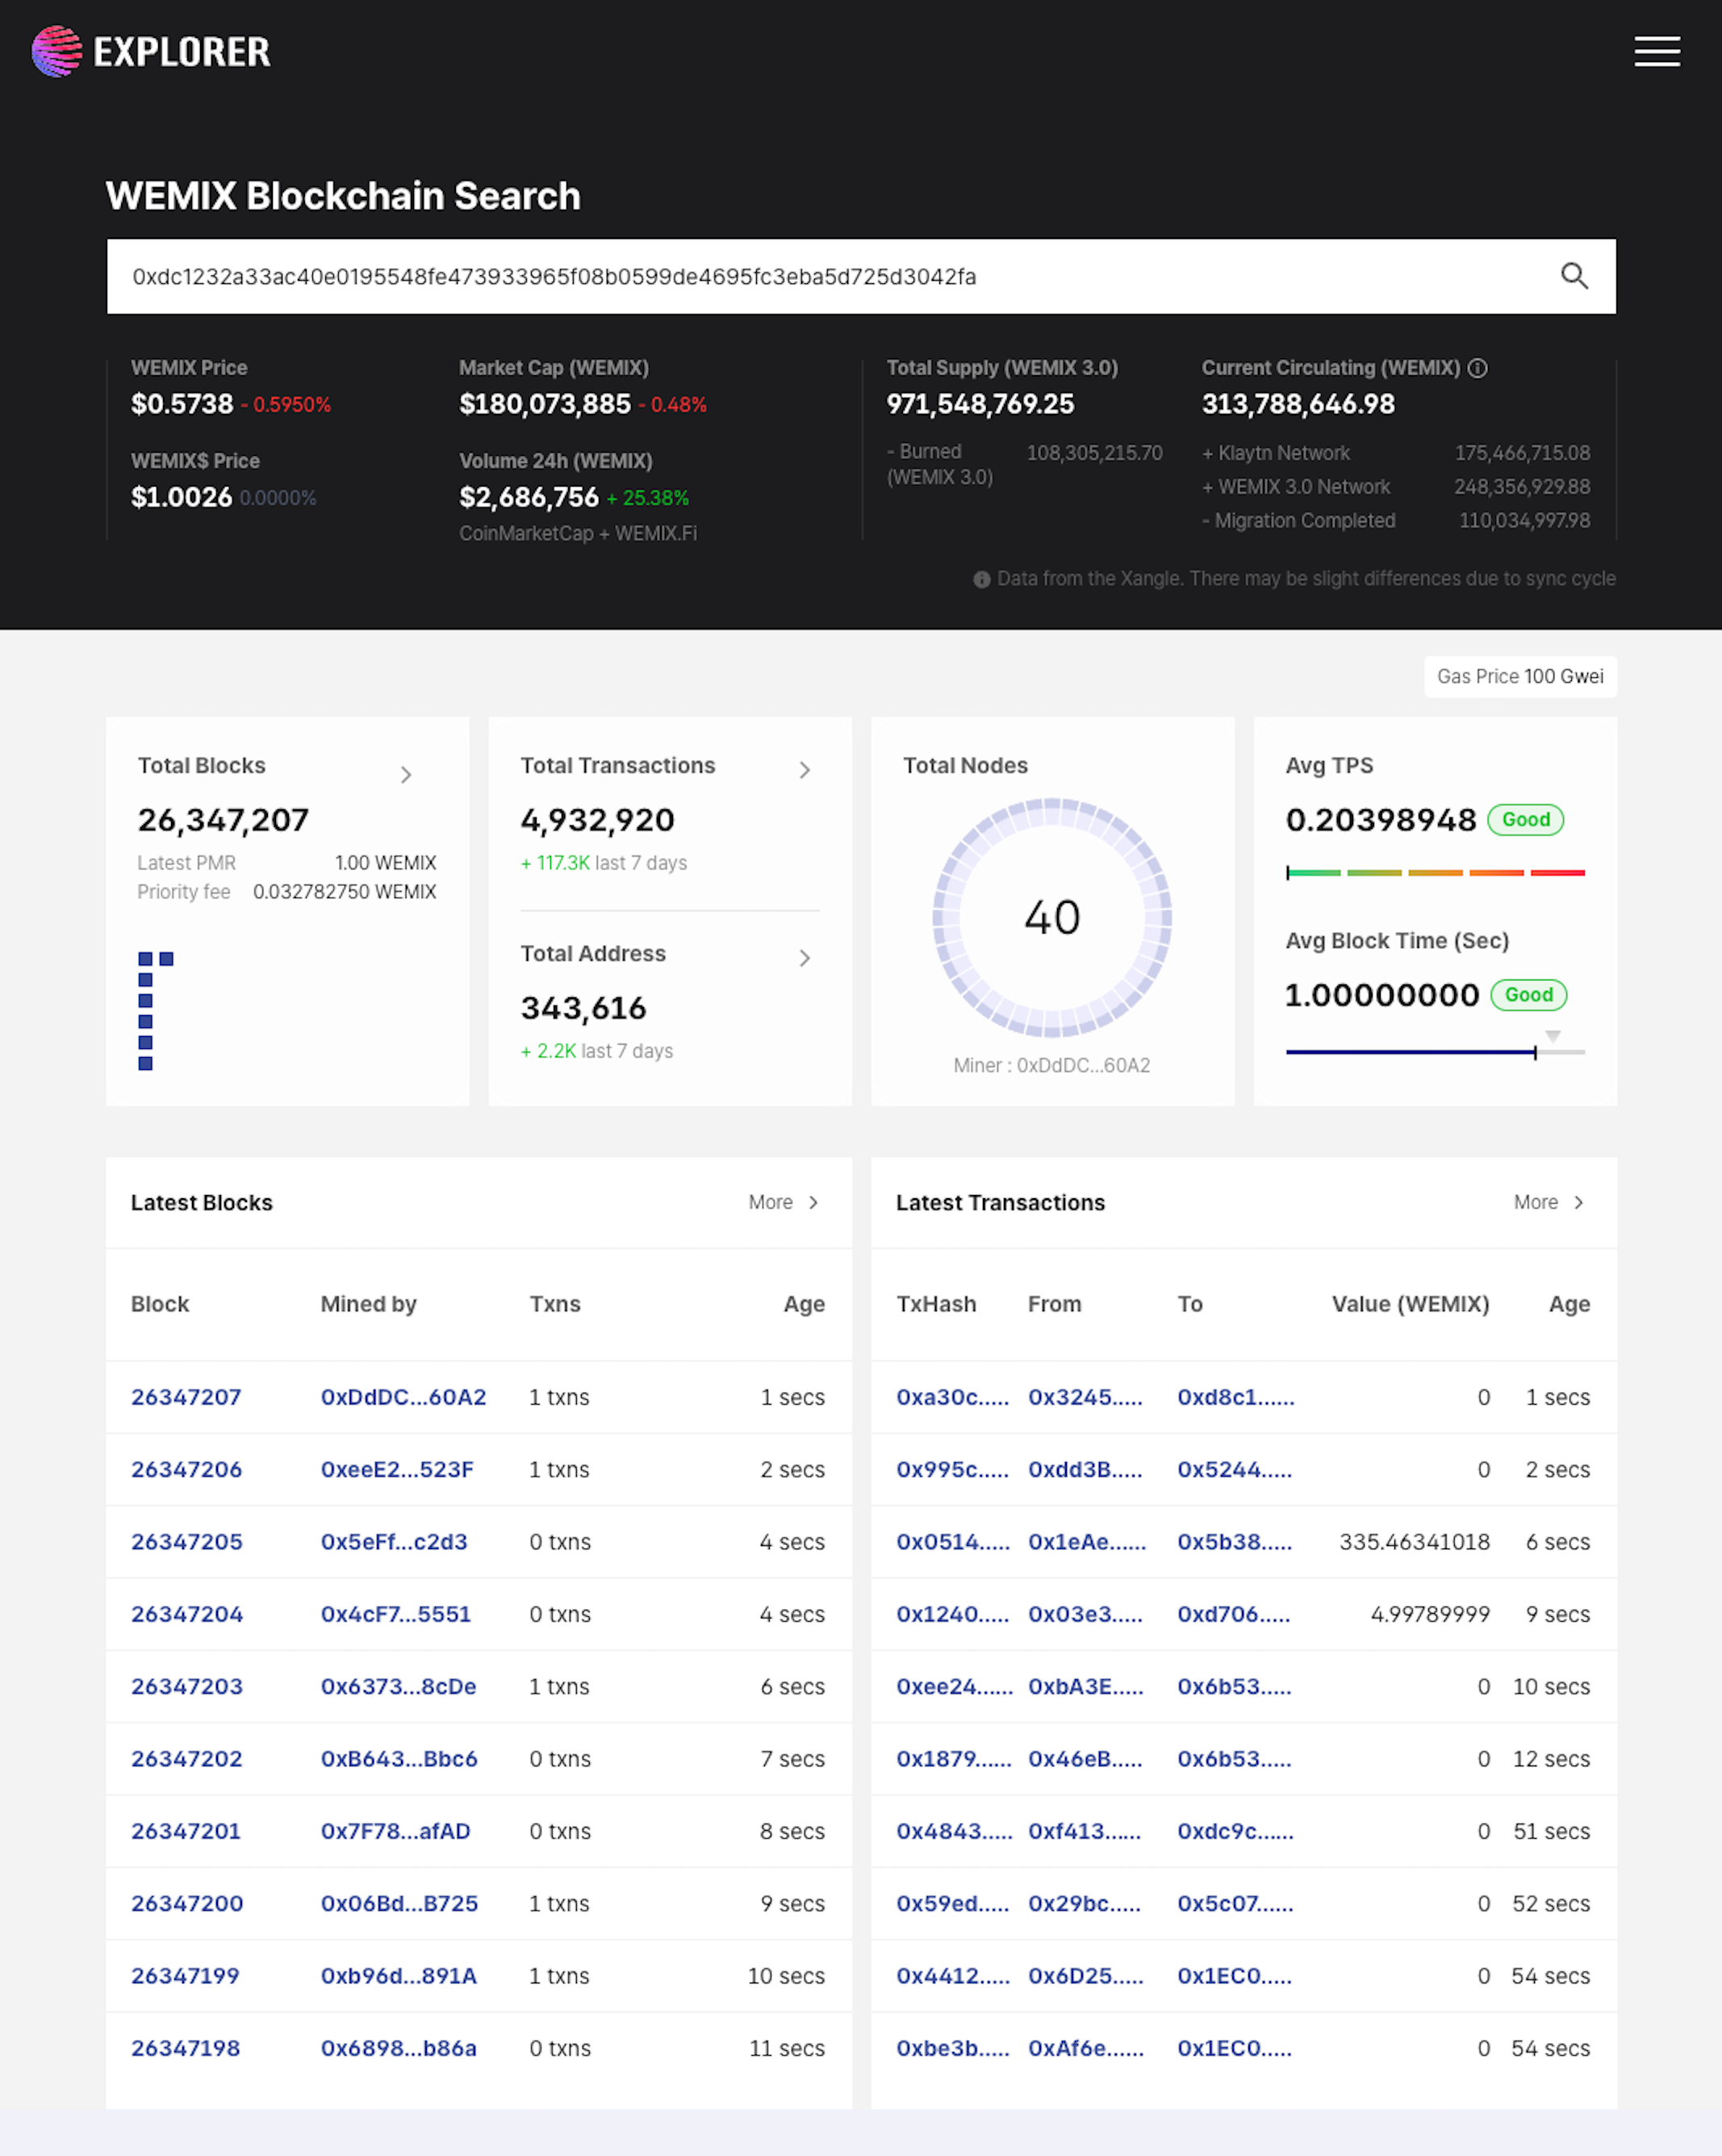Click the Avg TPS color gauge

[x=1435, y=873]
